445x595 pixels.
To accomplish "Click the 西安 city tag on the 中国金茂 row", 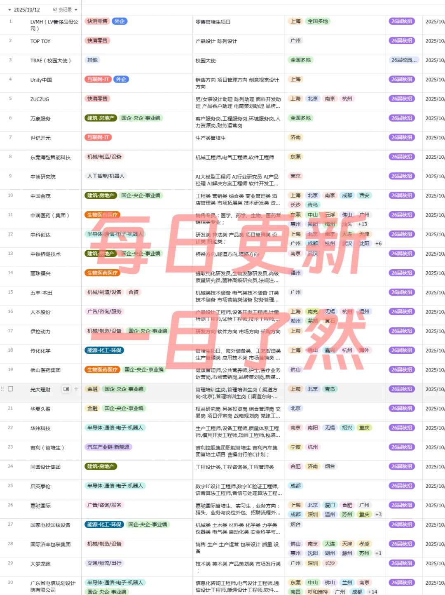I will pyautogui.click(x=364, y=195).
